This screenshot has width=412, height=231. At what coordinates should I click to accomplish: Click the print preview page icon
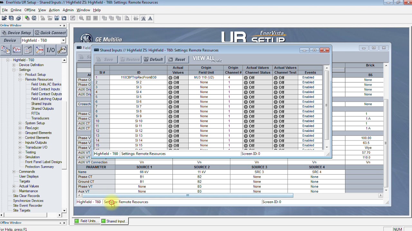[x=127, y=18]
